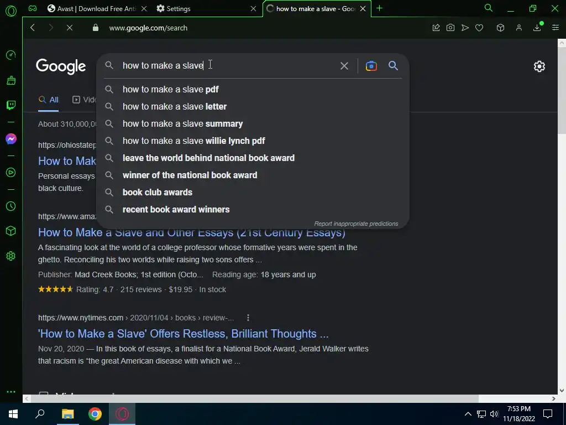This screenshot has width=566, height=425.
Task: Select suggestion 'how to make a slave pdf'
Action: (253, 89)
